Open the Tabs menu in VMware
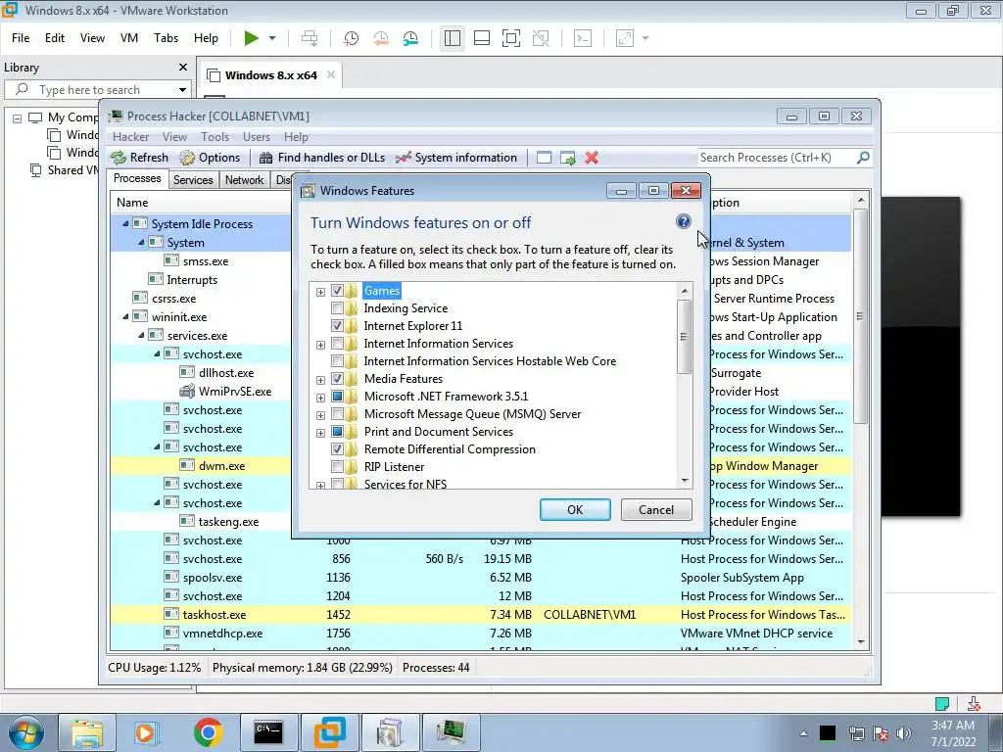 point(166,38)
